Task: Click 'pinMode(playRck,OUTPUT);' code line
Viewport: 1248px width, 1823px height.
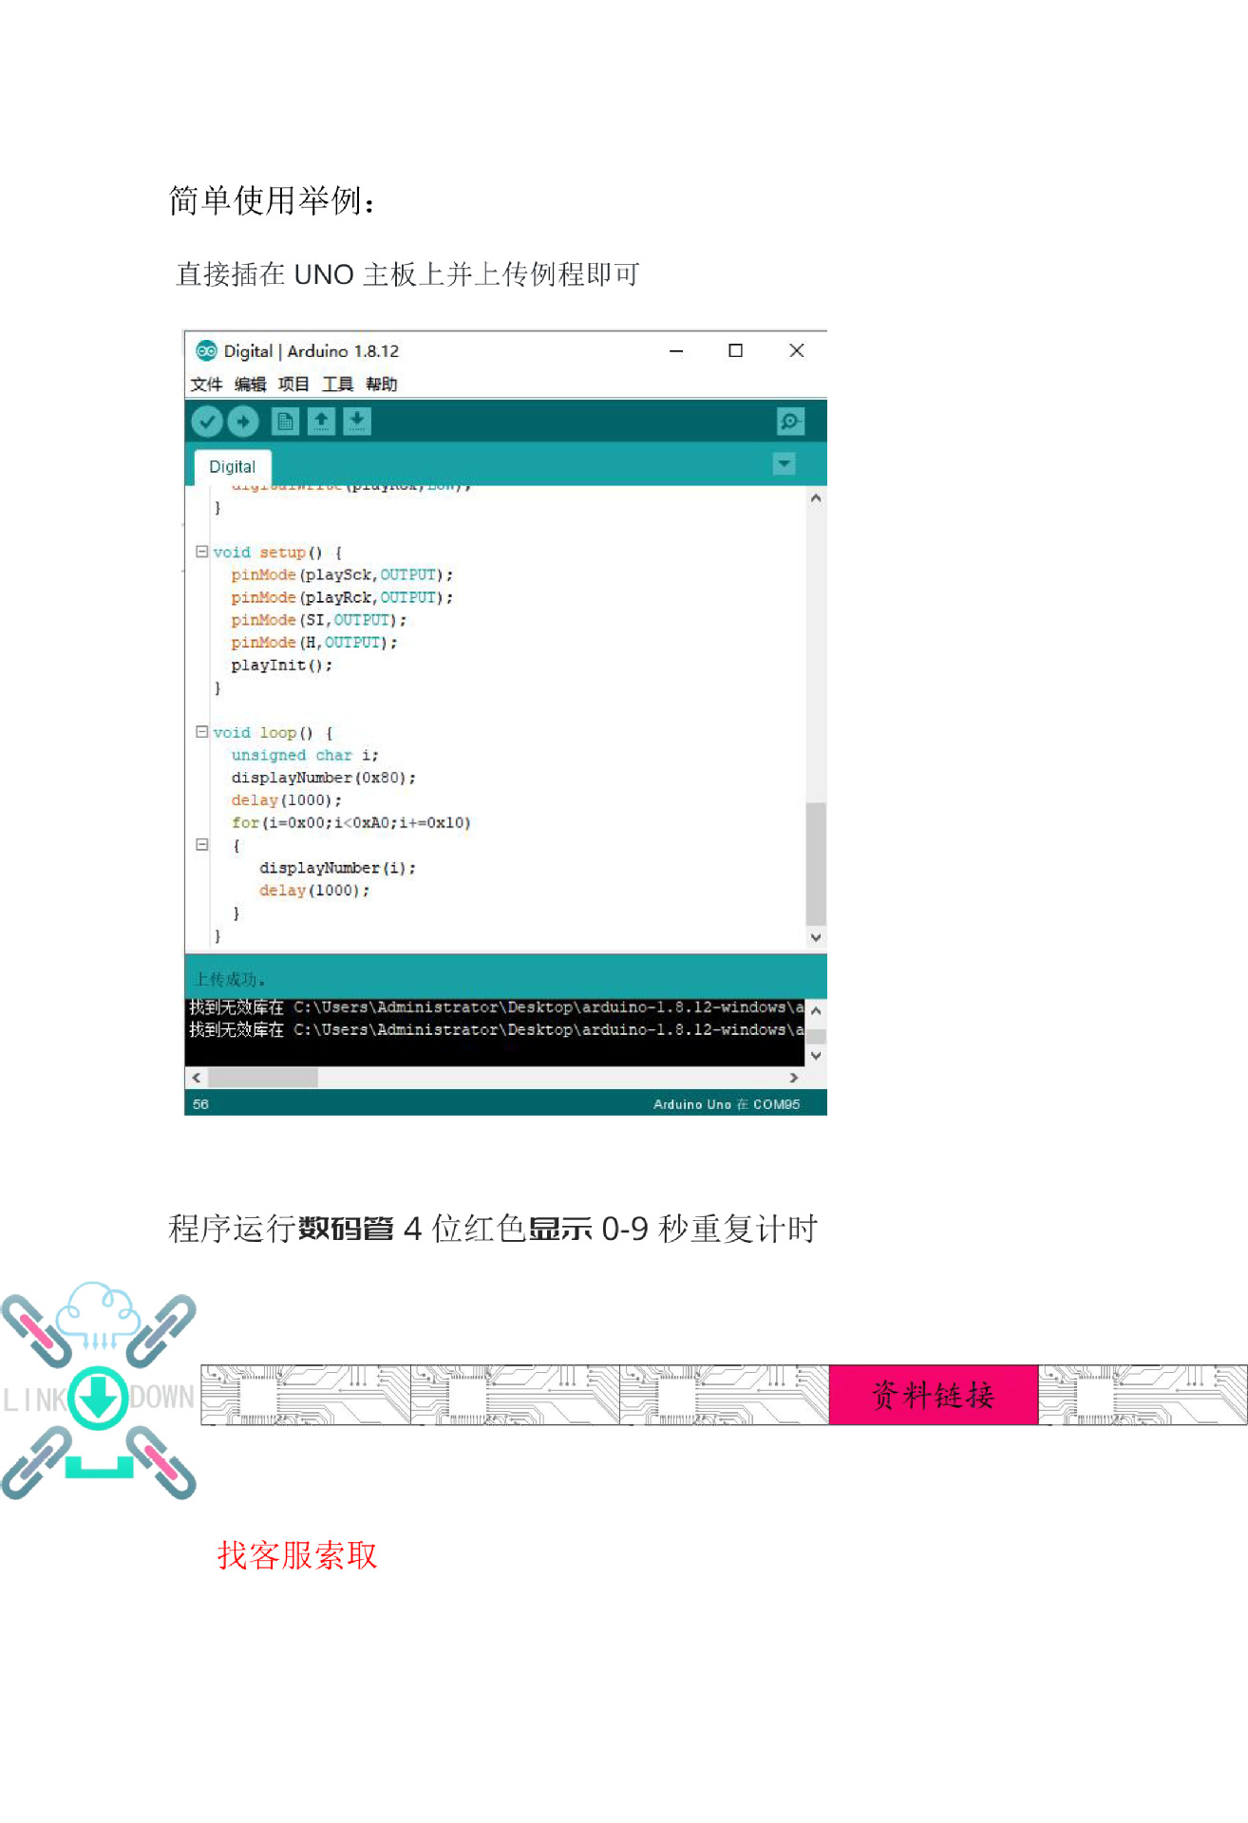Action: click(342, 597)
